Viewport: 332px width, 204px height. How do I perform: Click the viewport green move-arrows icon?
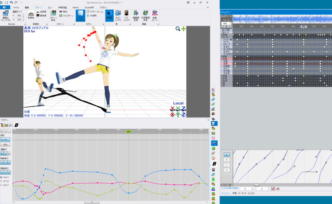(x=183, y=29)
